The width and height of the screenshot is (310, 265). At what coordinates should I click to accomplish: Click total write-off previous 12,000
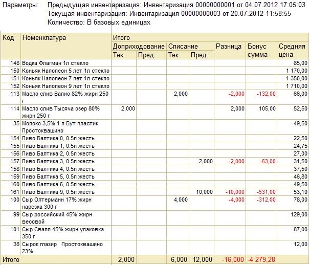click(203, 259)
